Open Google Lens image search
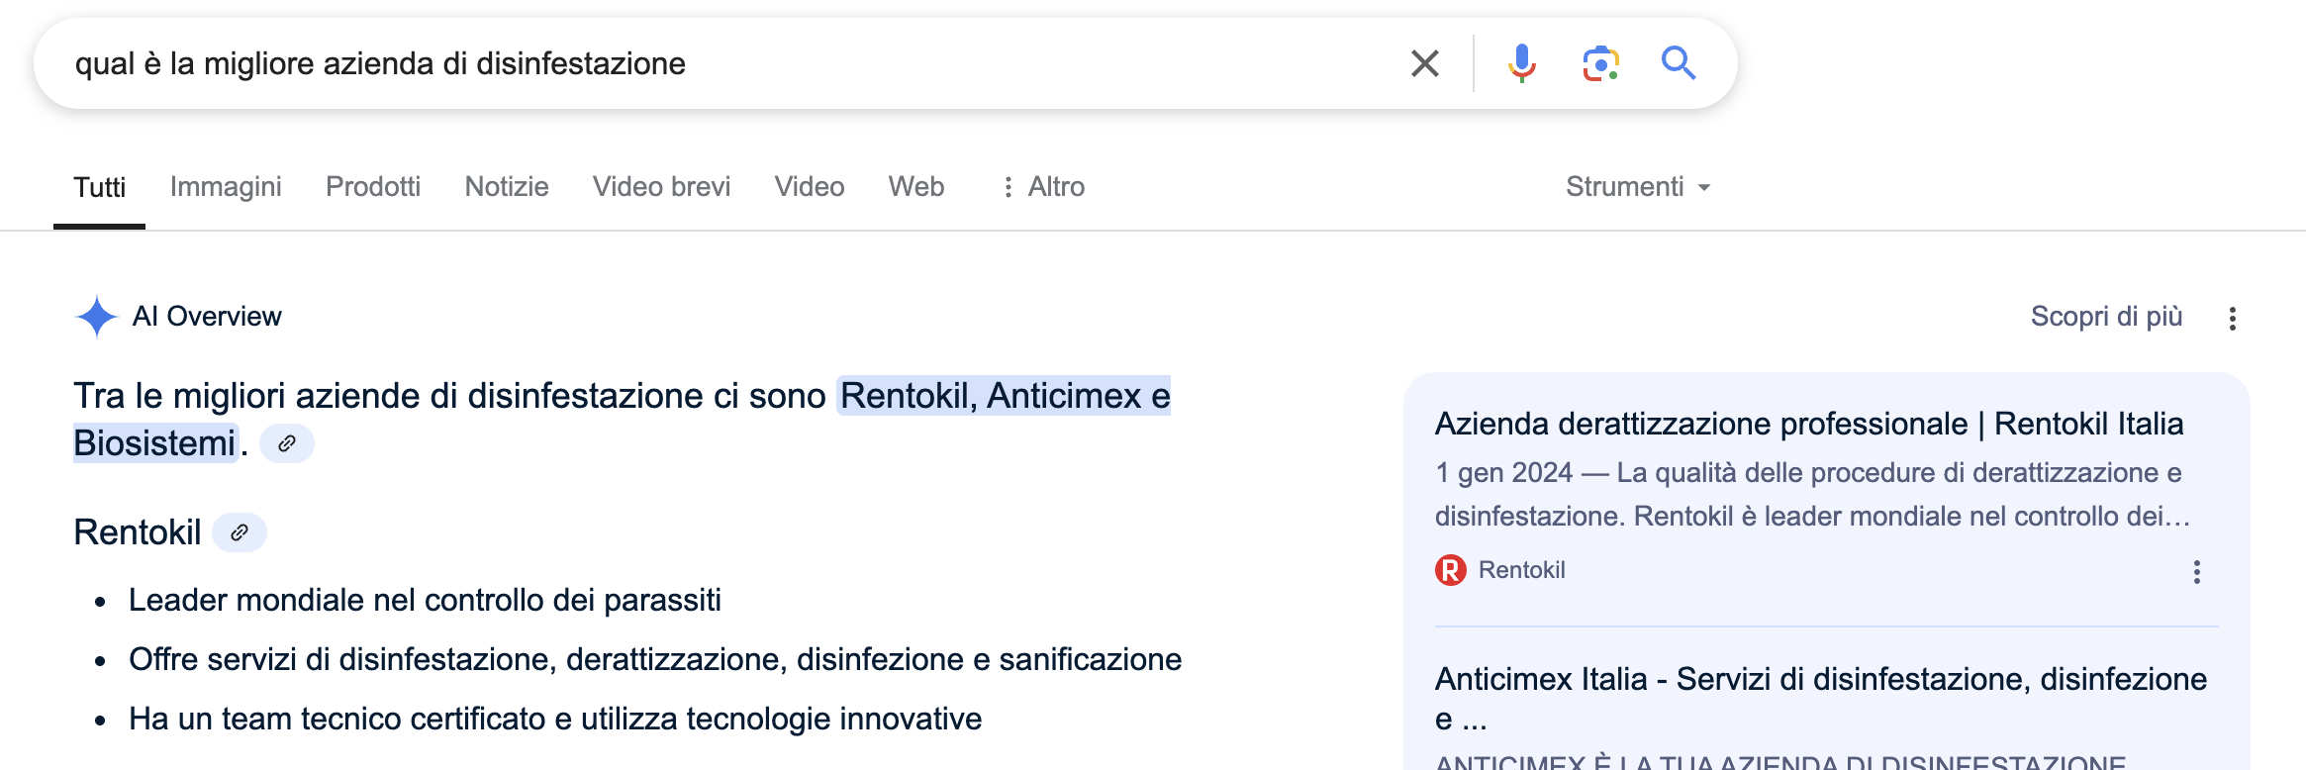The width and height of the screenshot is (2306, 770). tap(1600, 63)
